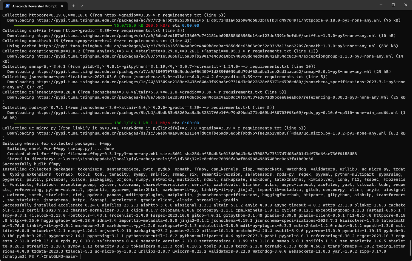Click the green progress bar beside '186.1/186.1 kB'
Image resolution: width=412 pixels, height=261 pixels.
point(63,123)
